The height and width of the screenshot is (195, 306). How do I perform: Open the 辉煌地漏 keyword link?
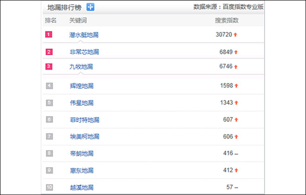[x=82, y=86]
